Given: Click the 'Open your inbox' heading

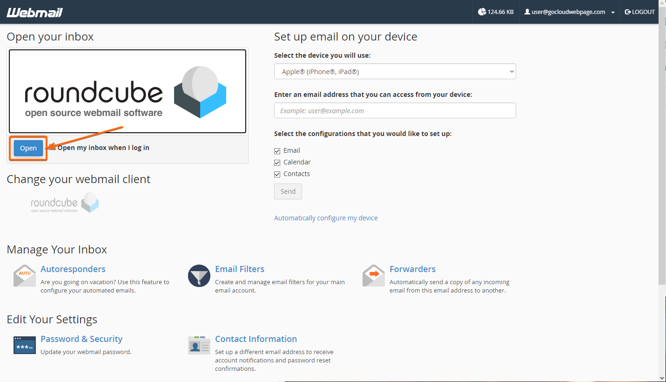Looking at the screenshot, I should click(50, 37).
